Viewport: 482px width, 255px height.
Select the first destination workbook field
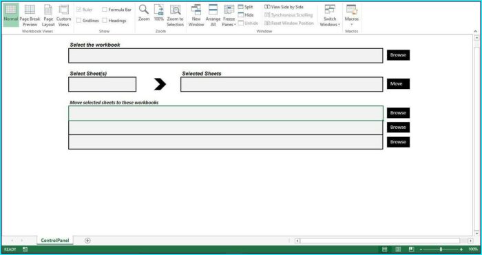(x=226, y=113)
